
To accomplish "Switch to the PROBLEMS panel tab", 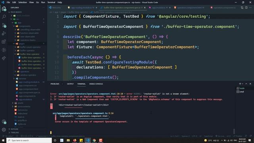I will 55,84.
